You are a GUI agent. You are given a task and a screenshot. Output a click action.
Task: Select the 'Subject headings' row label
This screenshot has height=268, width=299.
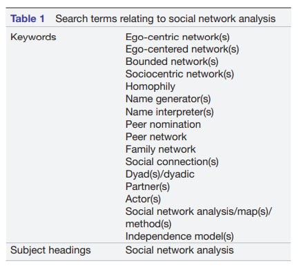[50, 250]
